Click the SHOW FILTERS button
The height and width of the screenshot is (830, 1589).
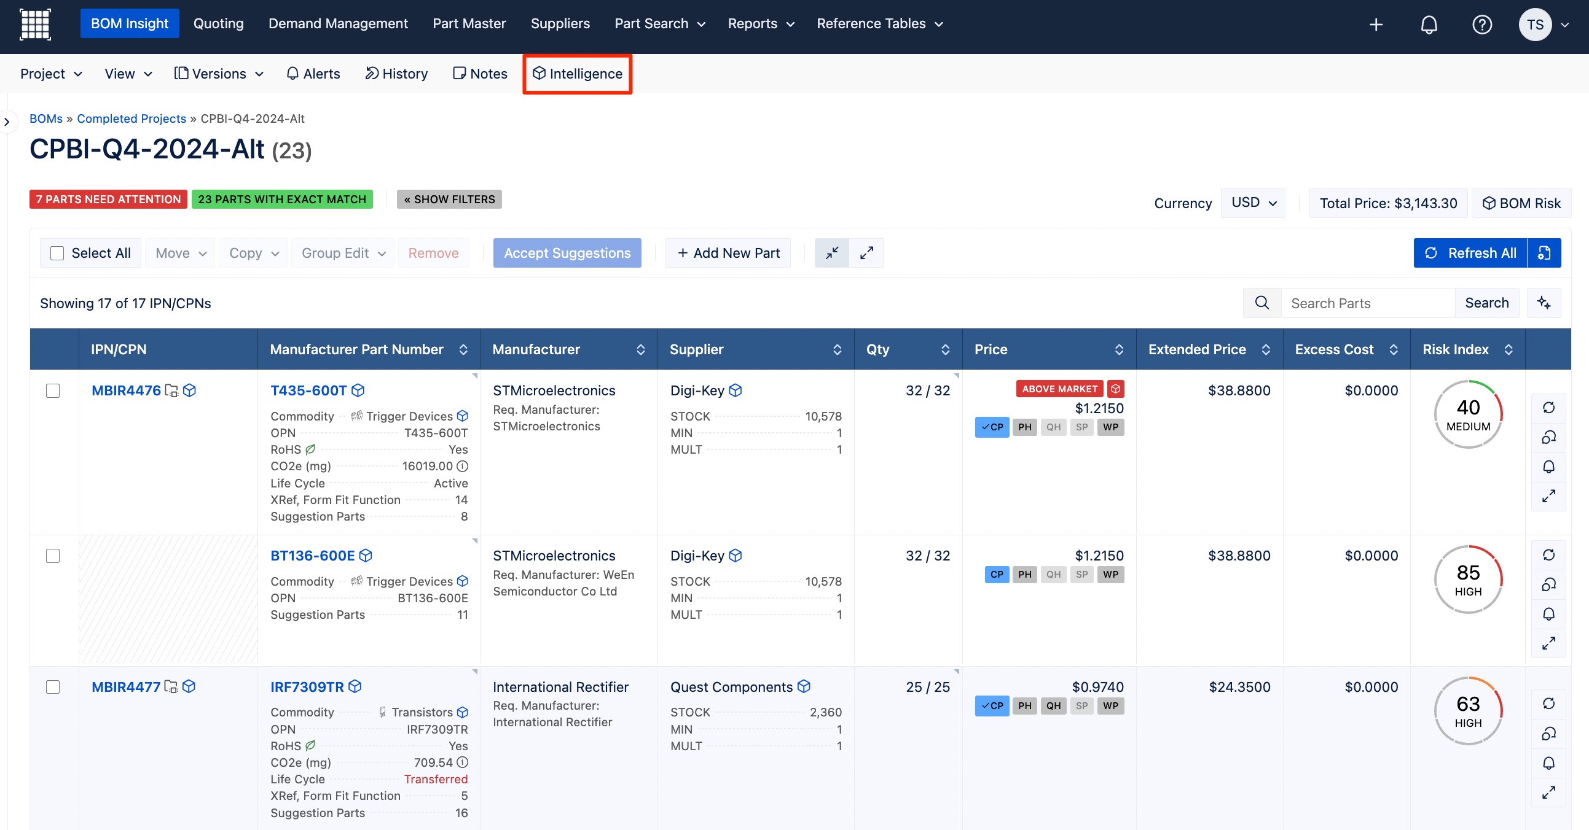[x=449, y=199]
